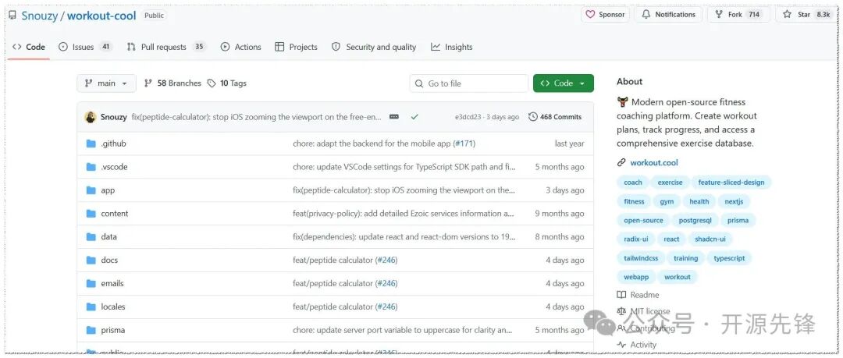Select the typescript topic tag
843x358 pixels.
[x=729, y=258]
